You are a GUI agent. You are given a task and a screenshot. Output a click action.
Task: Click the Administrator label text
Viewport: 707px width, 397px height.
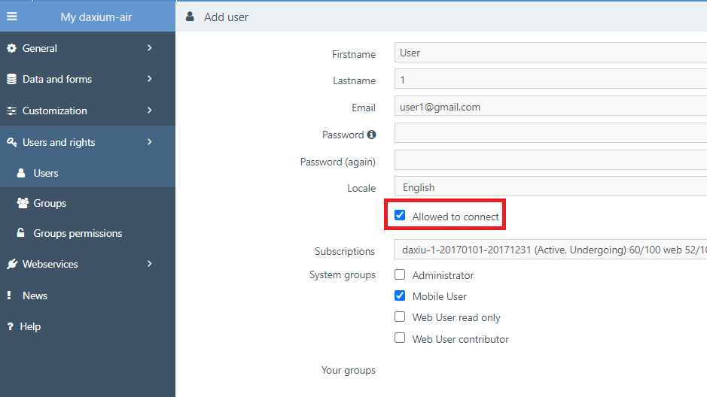coord(443,275)
